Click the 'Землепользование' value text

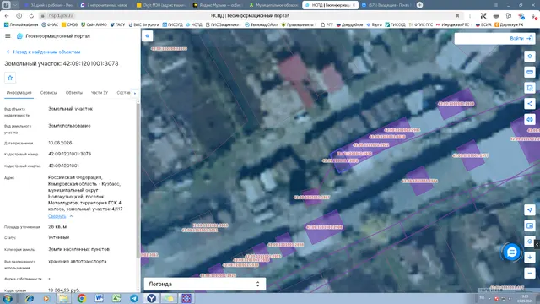pyautogui.click(x=69, y=126)
